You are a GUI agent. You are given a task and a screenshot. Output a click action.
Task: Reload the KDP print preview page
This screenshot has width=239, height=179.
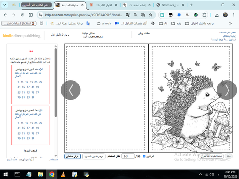[x=22, y=15]
